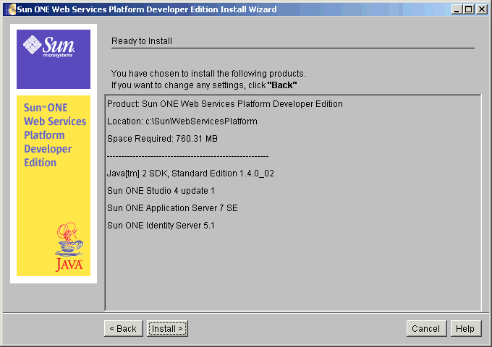The height and width of the screenshot is (347, 492).
Task: Select the 'Space Required: 760.31 MB' line
Action: tap(162, 139)
